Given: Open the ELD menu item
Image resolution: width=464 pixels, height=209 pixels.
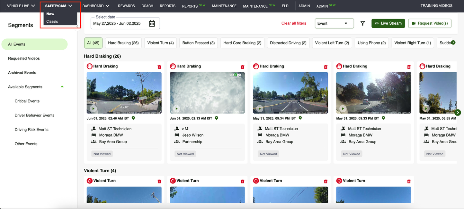Looking at the screenshot, I should click(x=285, y=6).
